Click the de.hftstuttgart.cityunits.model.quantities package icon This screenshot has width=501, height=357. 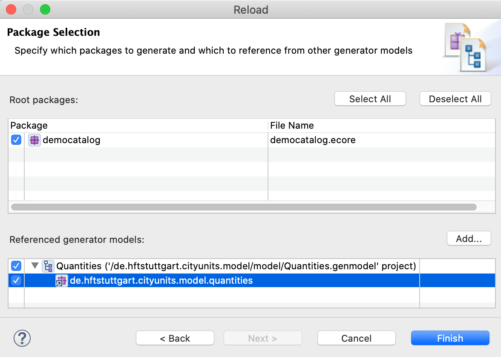tap(61, 281)
